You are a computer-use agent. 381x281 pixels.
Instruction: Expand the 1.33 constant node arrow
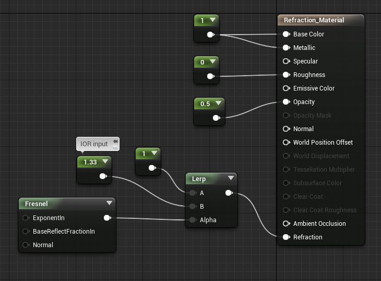tap(105, 162)
